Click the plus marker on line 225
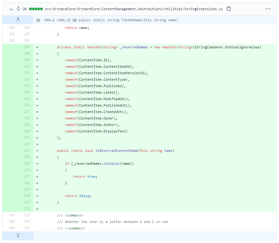The width and height of the screenshot is (279, 243). (37, 164)
